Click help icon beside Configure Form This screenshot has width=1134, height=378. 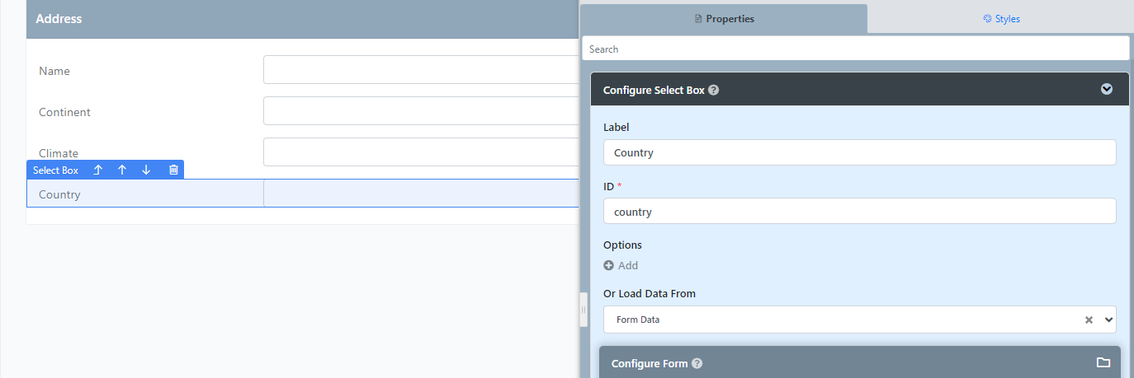[697, 363]
